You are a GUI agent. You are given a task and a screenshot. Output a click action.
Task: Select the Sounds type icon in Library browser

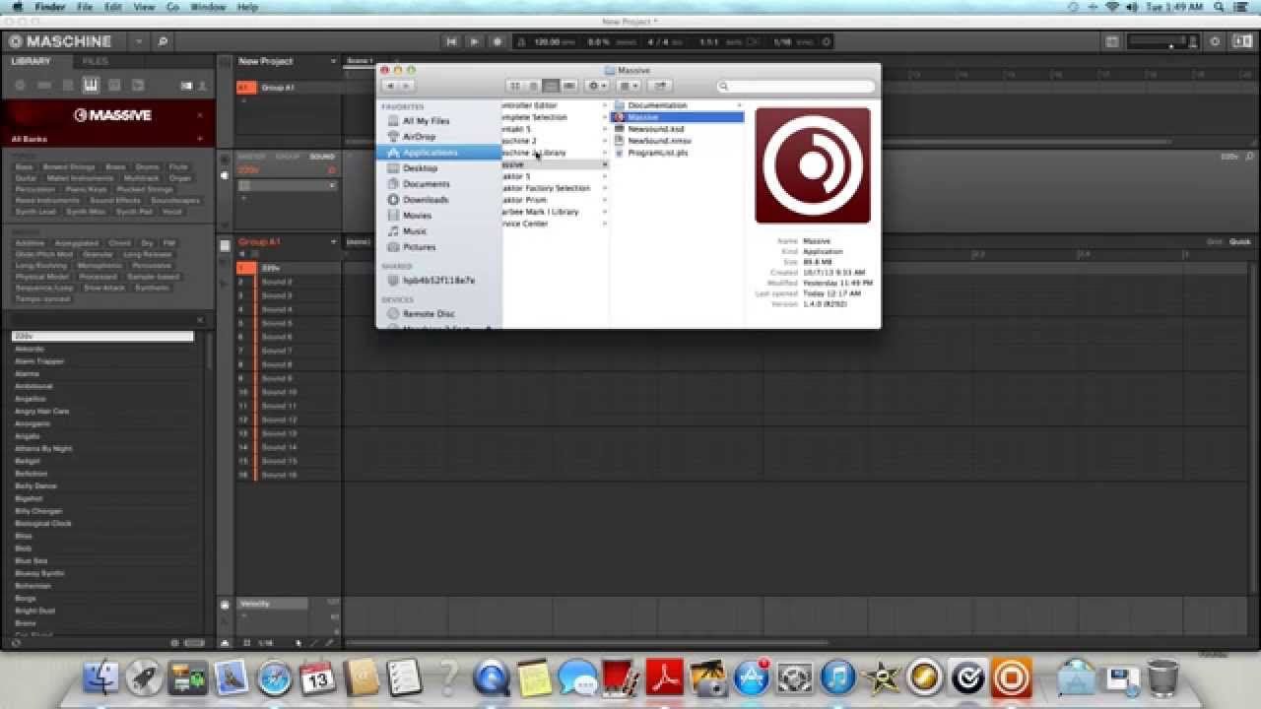point(67,86)
